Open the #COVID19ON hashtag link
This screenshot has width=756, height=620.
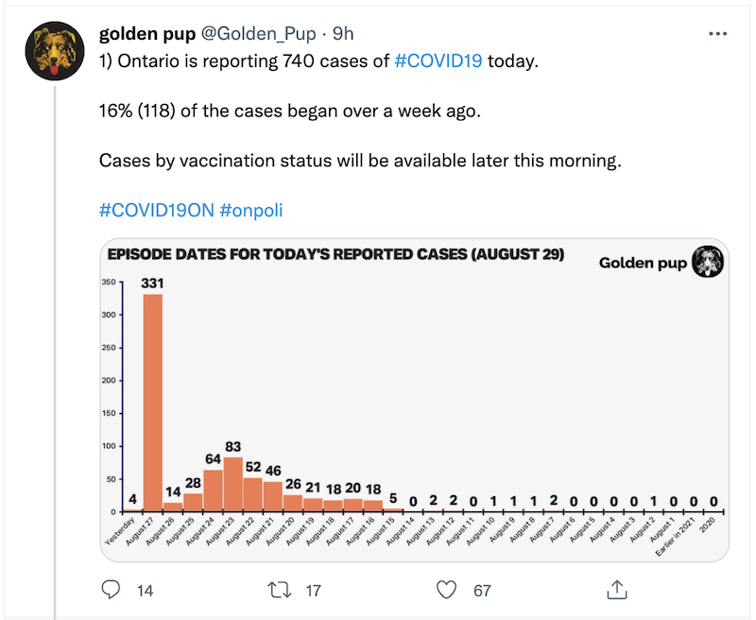157,210
